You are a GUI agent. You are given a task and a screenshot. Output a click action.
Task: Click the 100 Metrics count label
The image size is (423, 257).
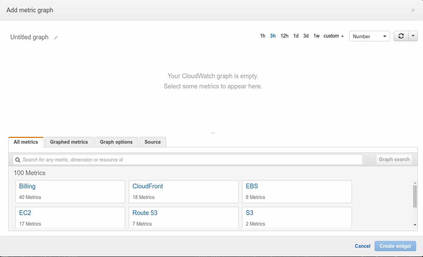pyautogui.click(x=30, y=173)
